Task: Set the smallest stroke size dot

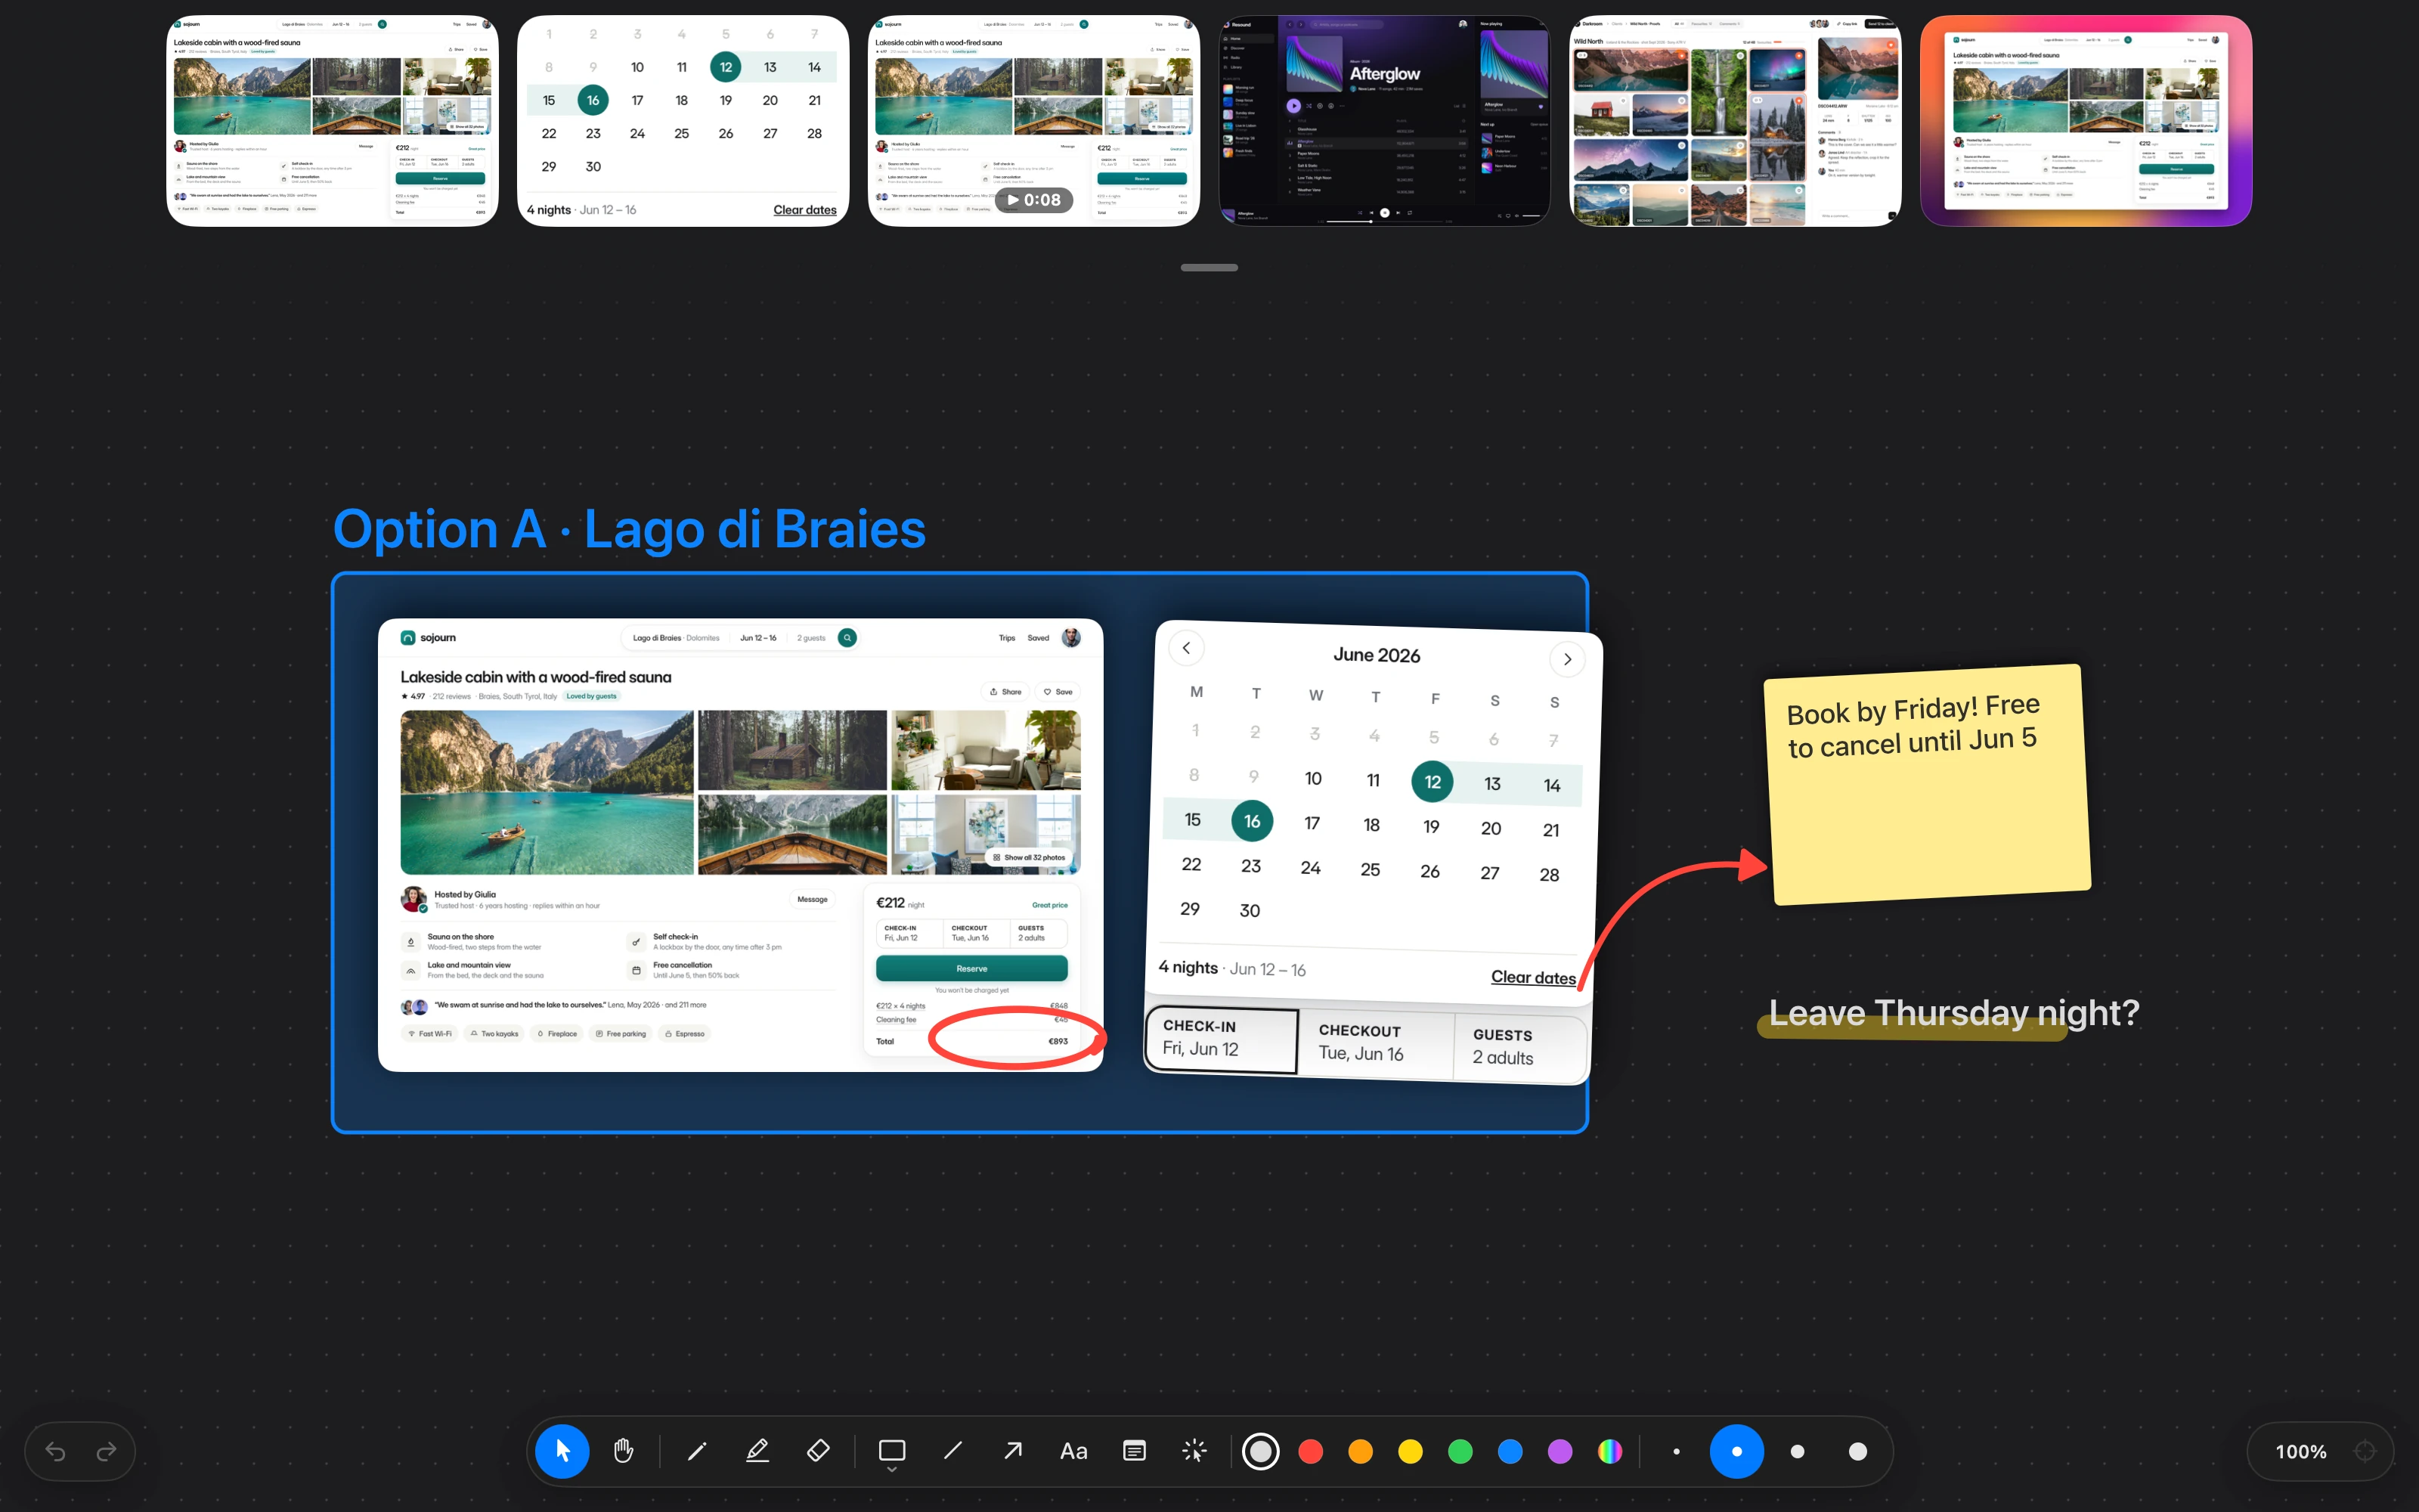Action: 1677,1451
